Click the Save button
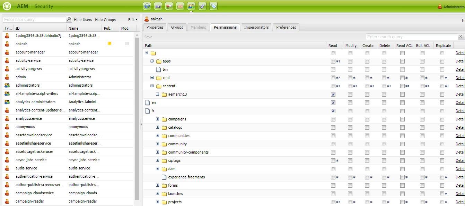The image size is (465, 206). pos(148,37)
